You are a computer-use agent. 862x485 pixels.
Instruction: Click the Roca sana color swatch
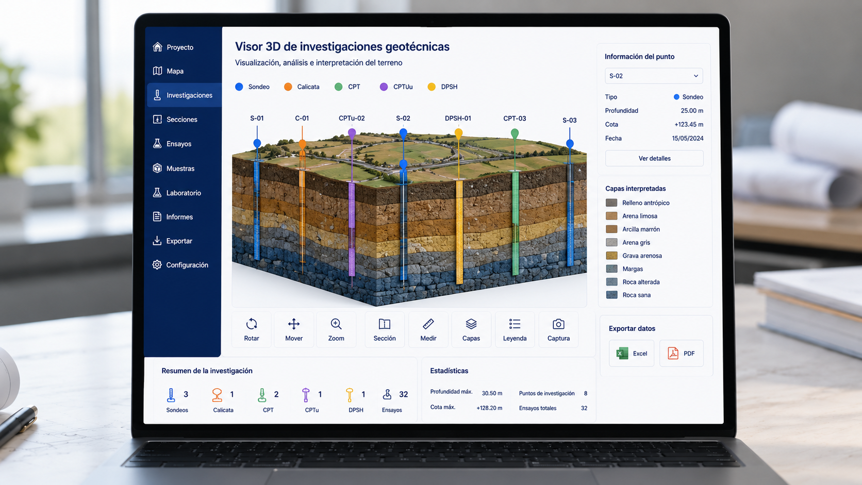[611, 295]
